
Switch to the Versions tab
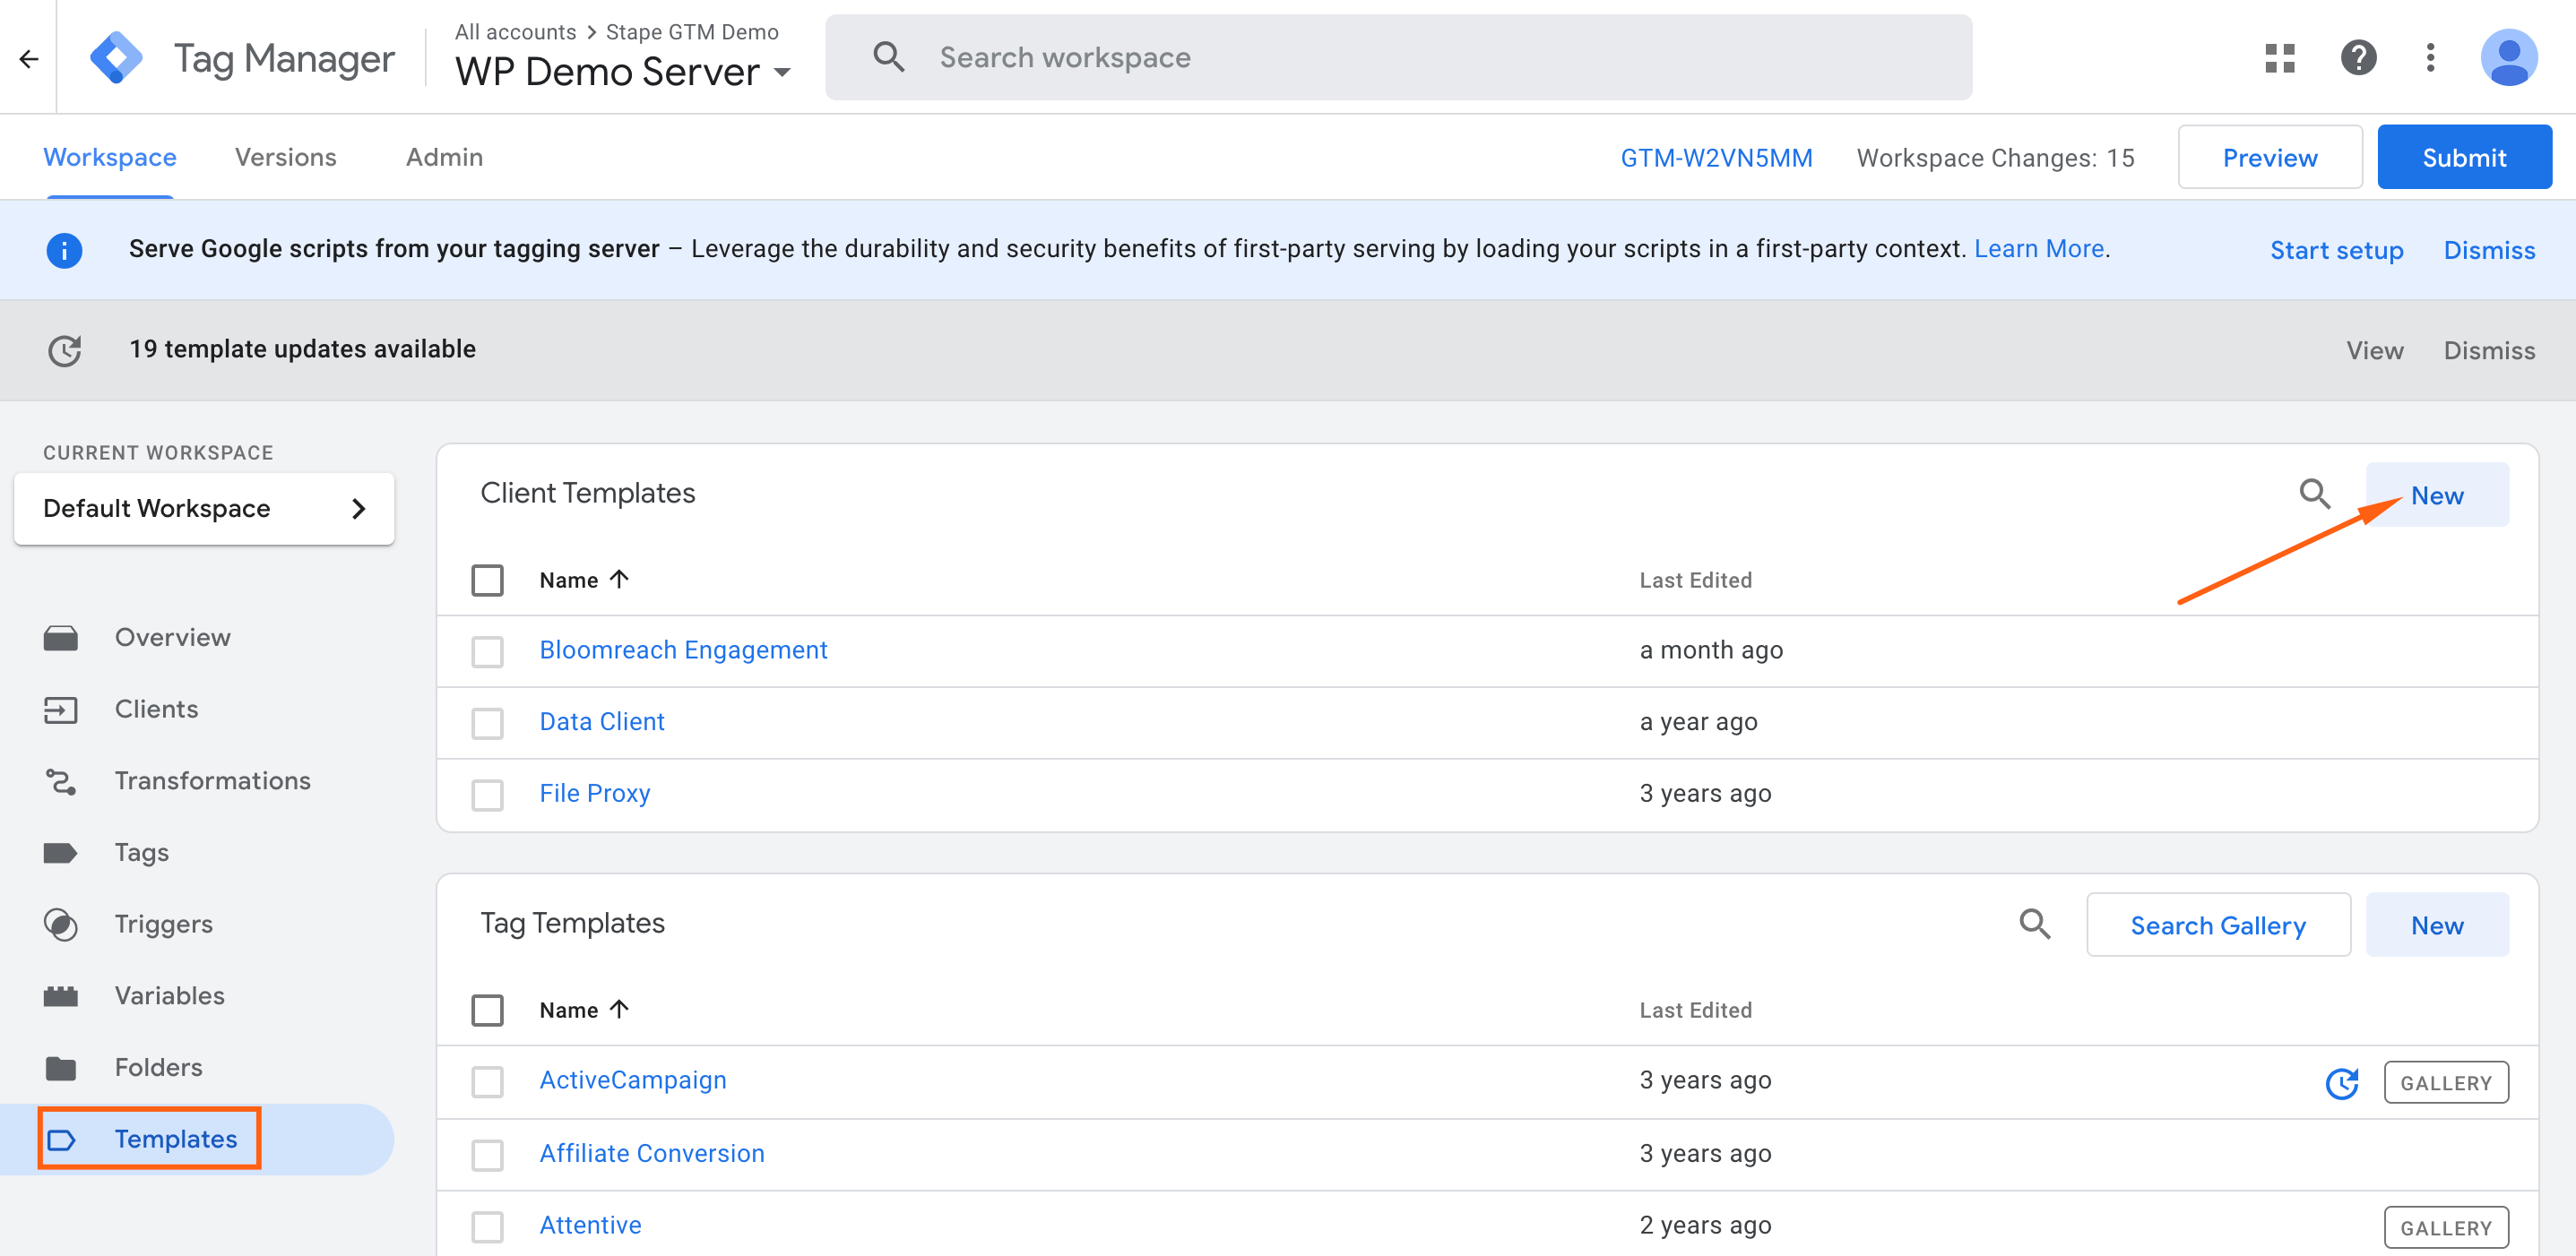pyautogui.click(x=286, y=158)
